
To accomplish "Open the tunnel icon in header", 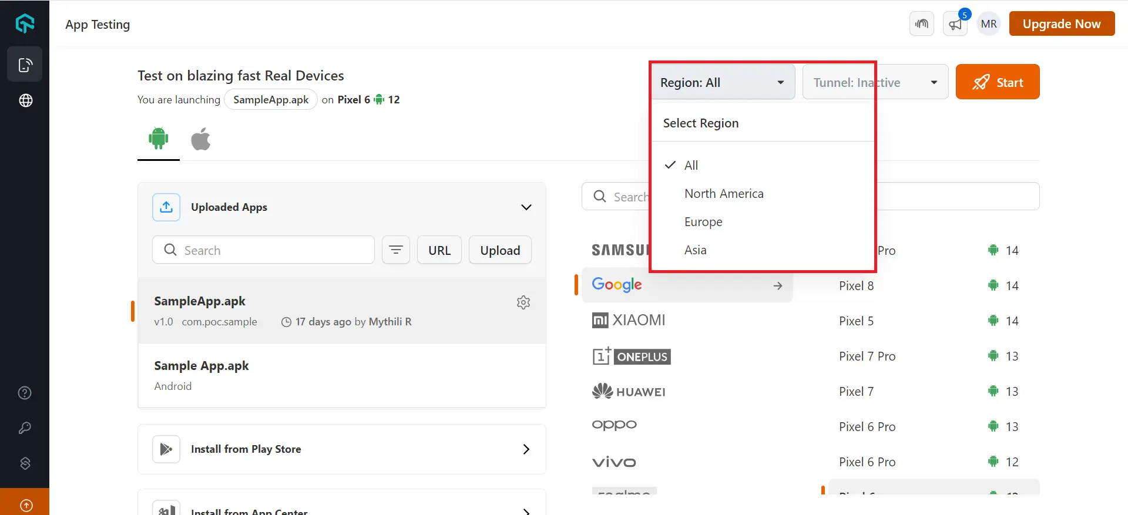I will pos(921,24).
